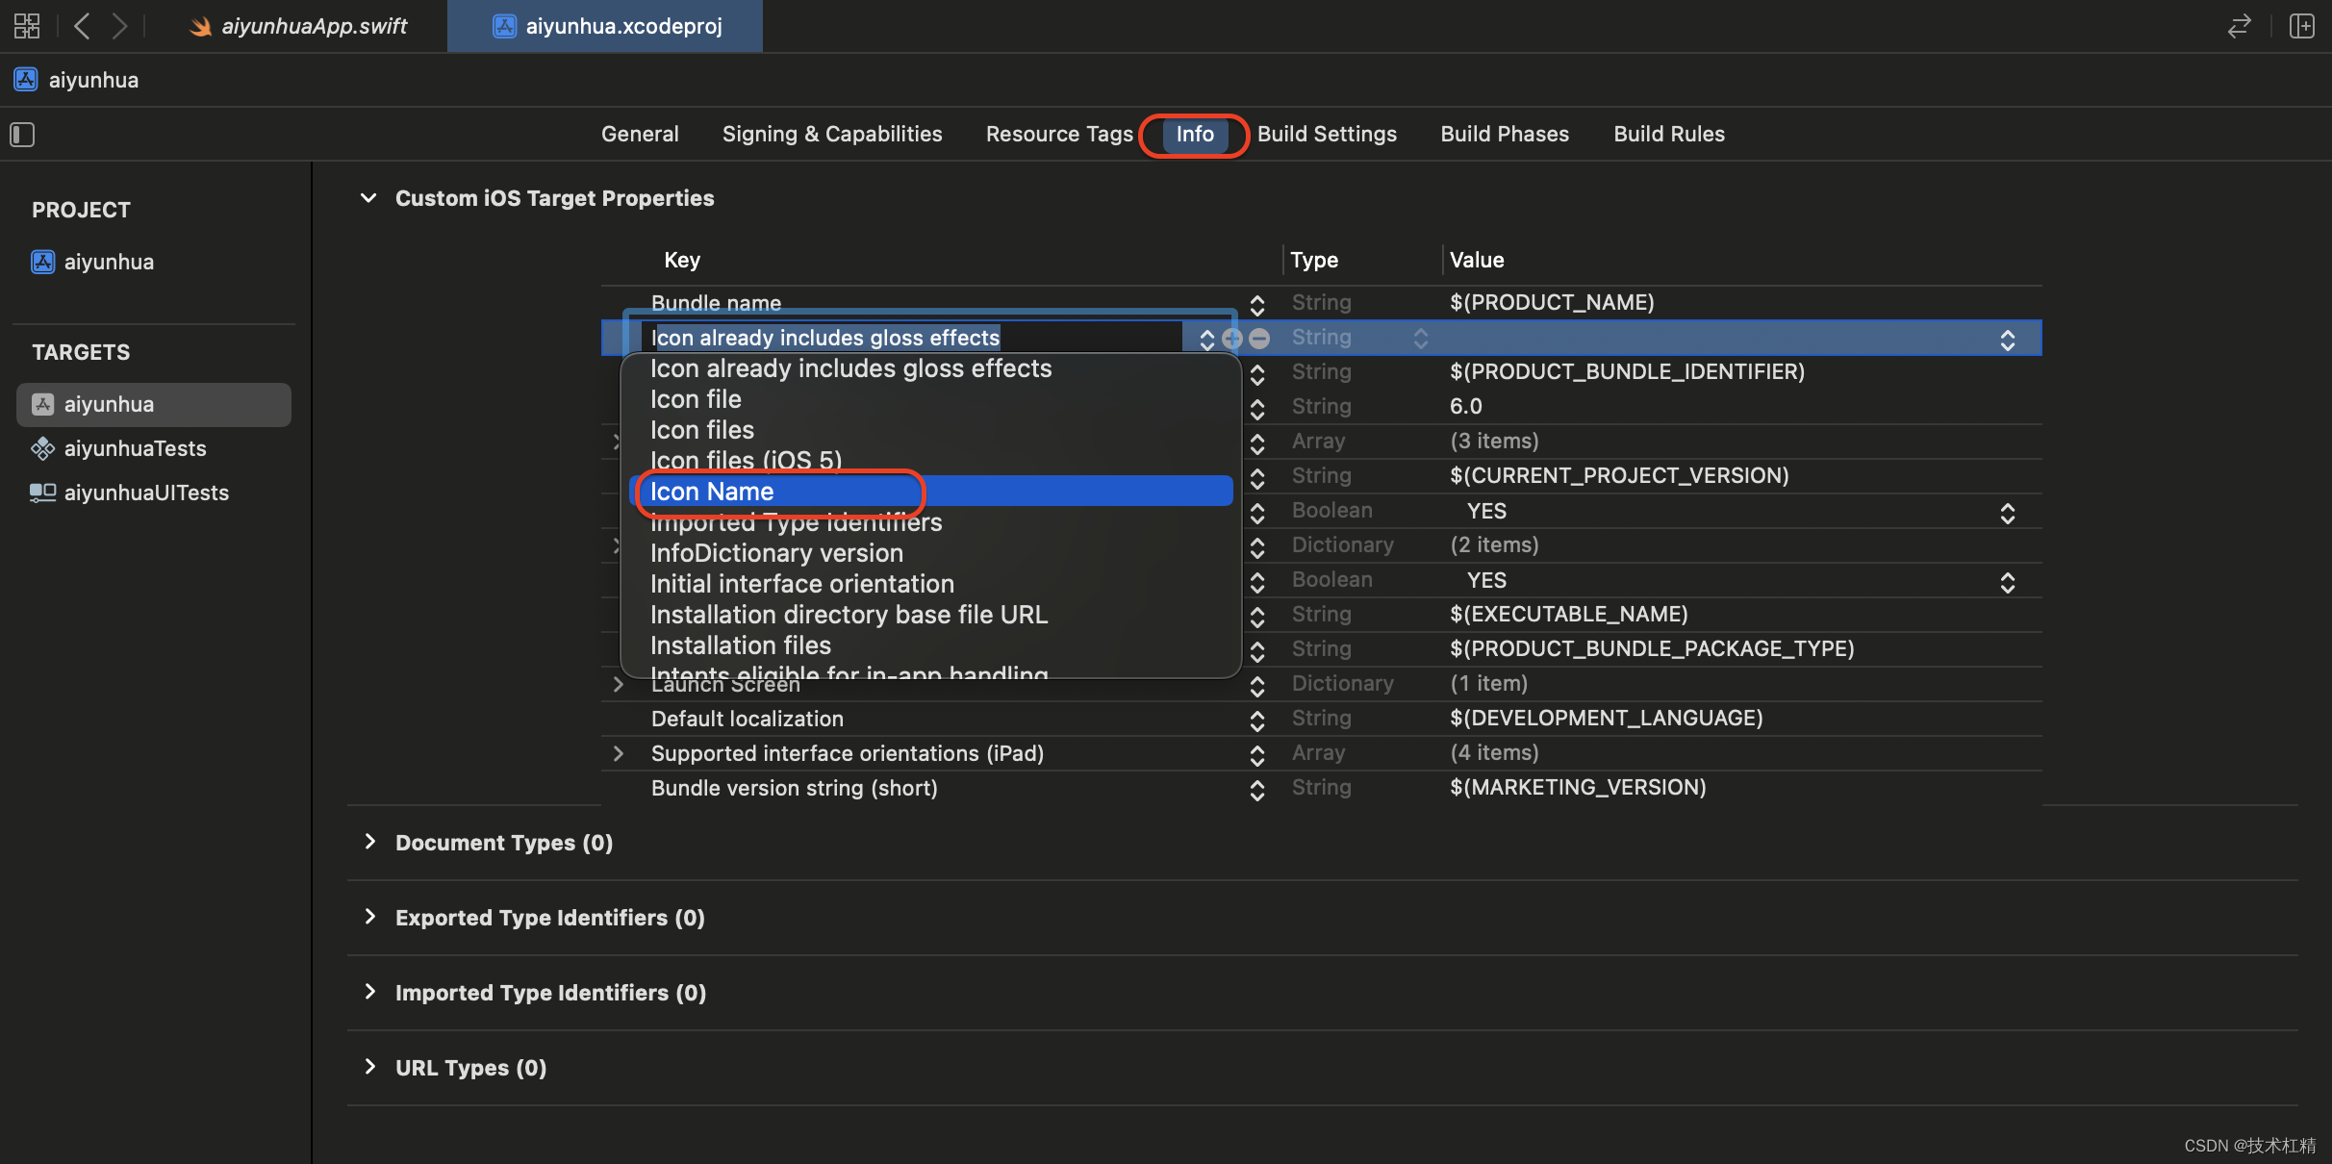Click the $(PRODUCT_BUNDLE_PACKAGE_TYPE) value

click(x=1652, y=648)
